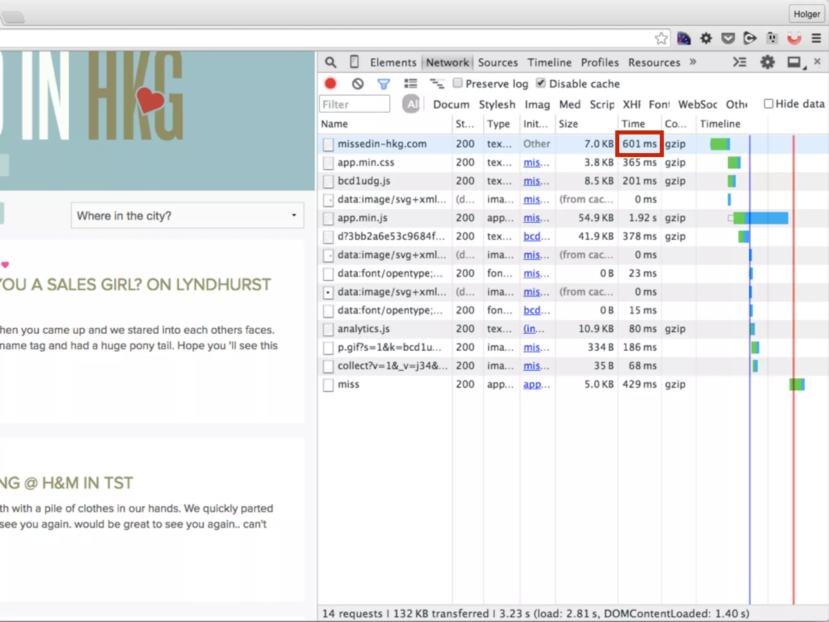Switch to the Timeline tab

coord(549,62)
